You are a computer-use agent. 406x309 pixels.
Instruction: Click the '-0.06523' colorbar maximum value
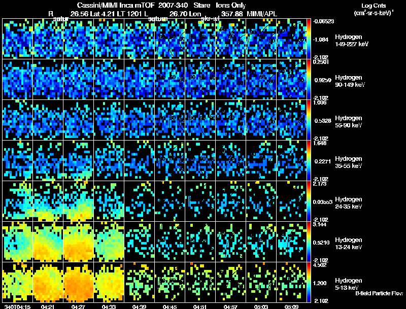323,21
